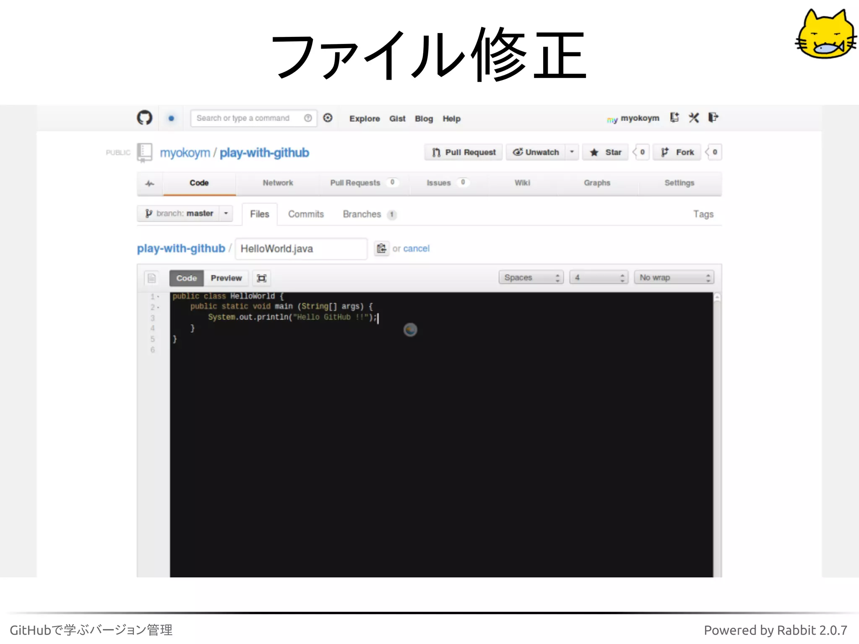Open the command help question icon
Viewport: 859px width, 644px height.
[308, 118]
